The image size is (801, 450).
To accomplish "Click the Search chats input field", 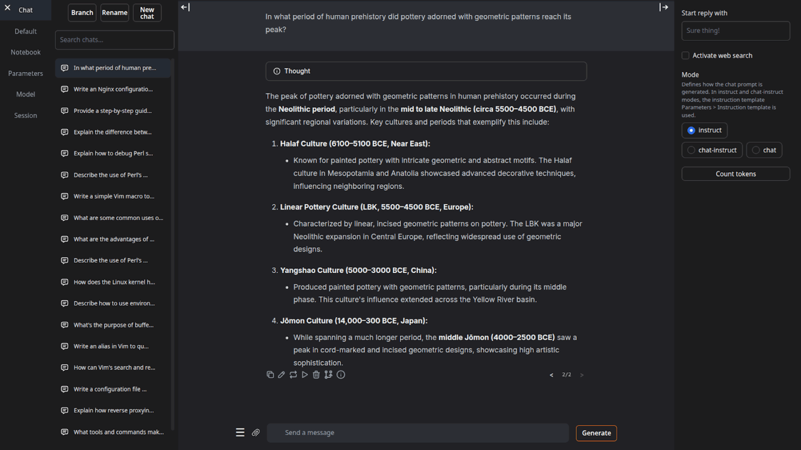I will 114,40.
